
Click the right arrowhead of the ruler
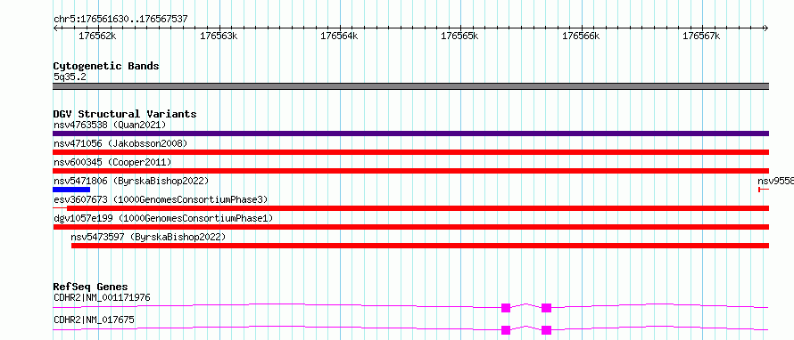[x=766, y=28]
